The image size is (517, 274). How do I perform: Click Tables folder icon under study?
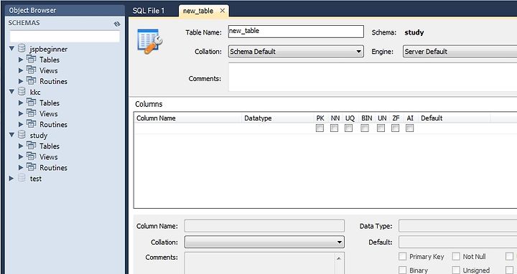click(32, 146)
